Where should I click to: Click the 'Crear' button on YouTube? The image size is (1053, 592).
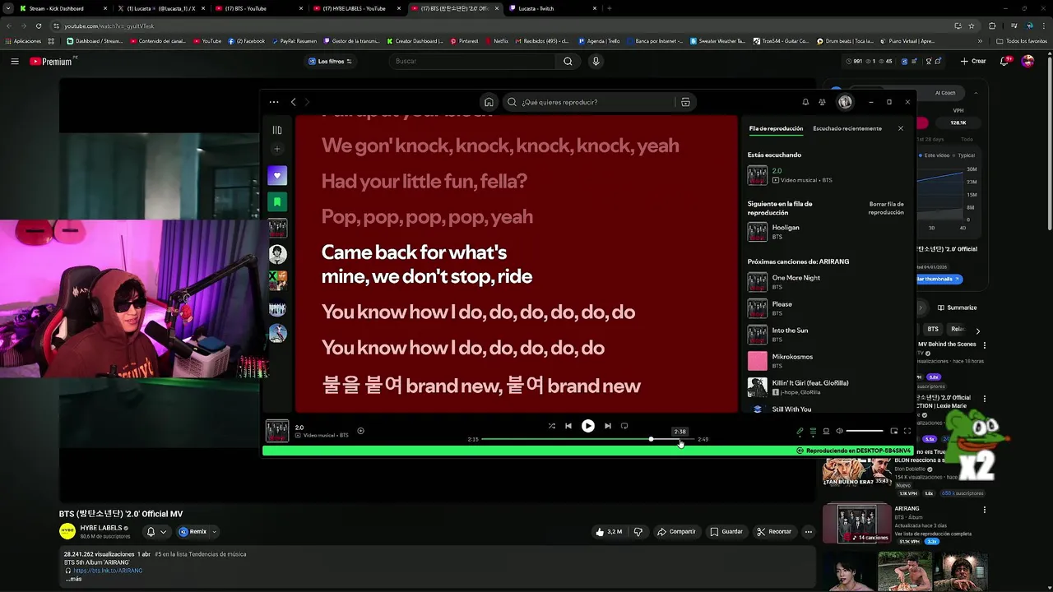pos(973,62)
